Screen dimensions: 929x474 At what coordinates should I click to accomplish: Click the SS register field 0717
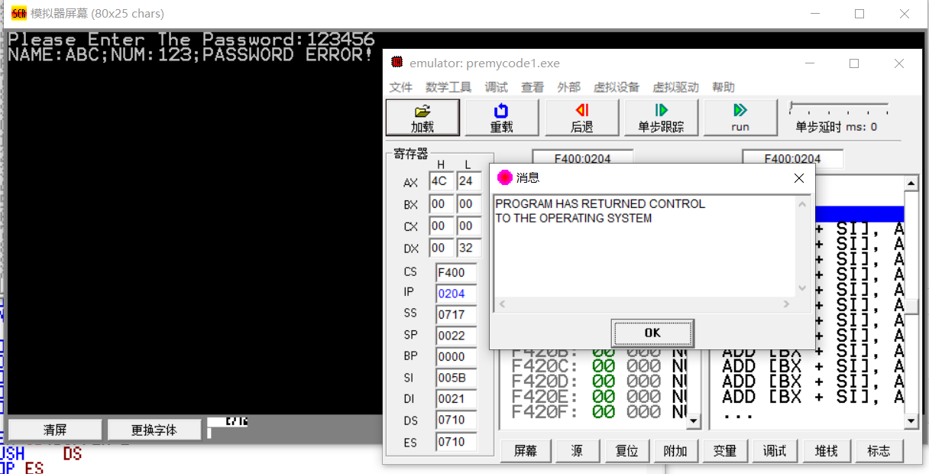456,314
